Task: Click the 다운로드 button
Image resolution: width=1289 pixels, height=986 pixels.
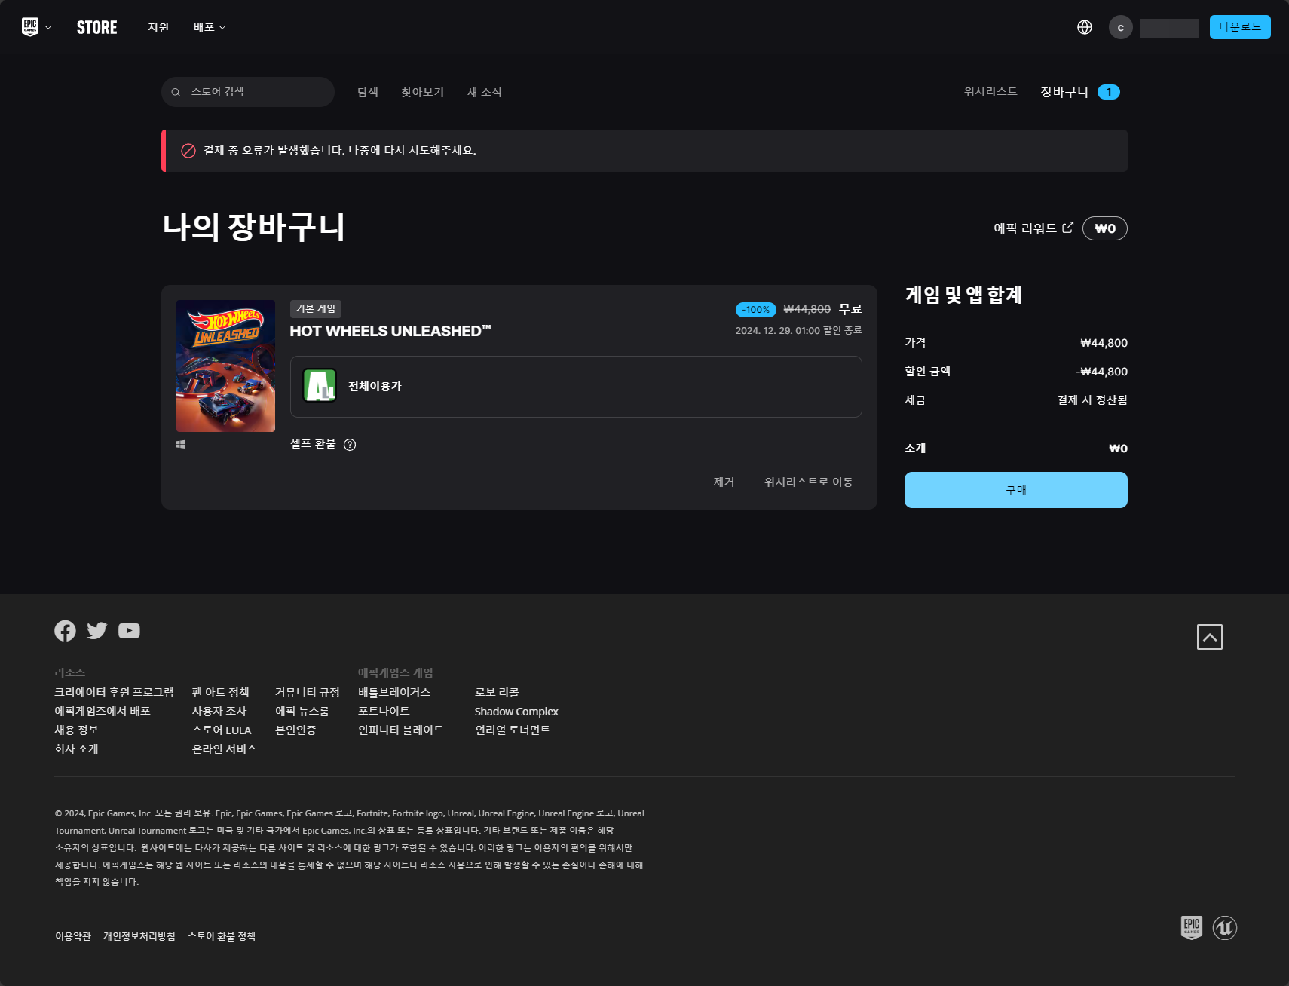Action: pyautogui.click(x=1240, y=27)
